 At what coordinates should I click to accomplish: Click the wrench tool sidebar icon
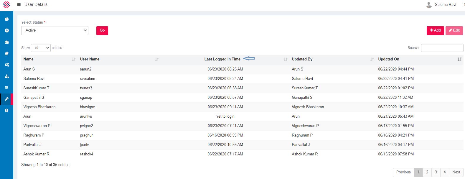click(x=6, y=99)
